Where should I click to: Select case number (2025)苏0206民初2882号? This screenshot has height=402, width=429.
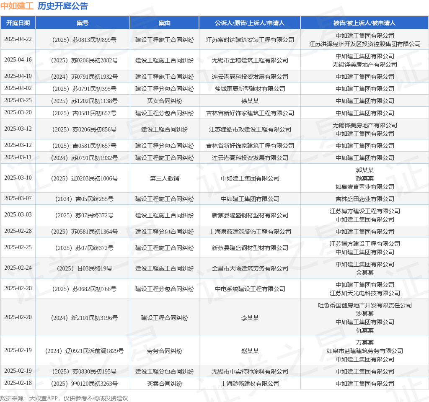pyautogui.click(x=84, y=60)
